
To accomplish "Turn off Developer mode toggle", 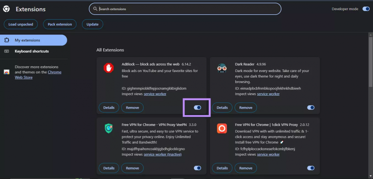I will (366, 9).
